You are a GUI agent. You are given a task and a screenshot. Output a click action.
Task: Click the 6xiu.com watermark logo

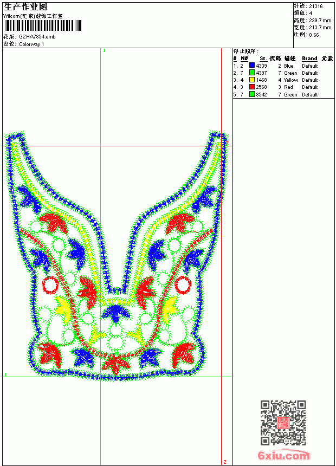pos(284,455)
